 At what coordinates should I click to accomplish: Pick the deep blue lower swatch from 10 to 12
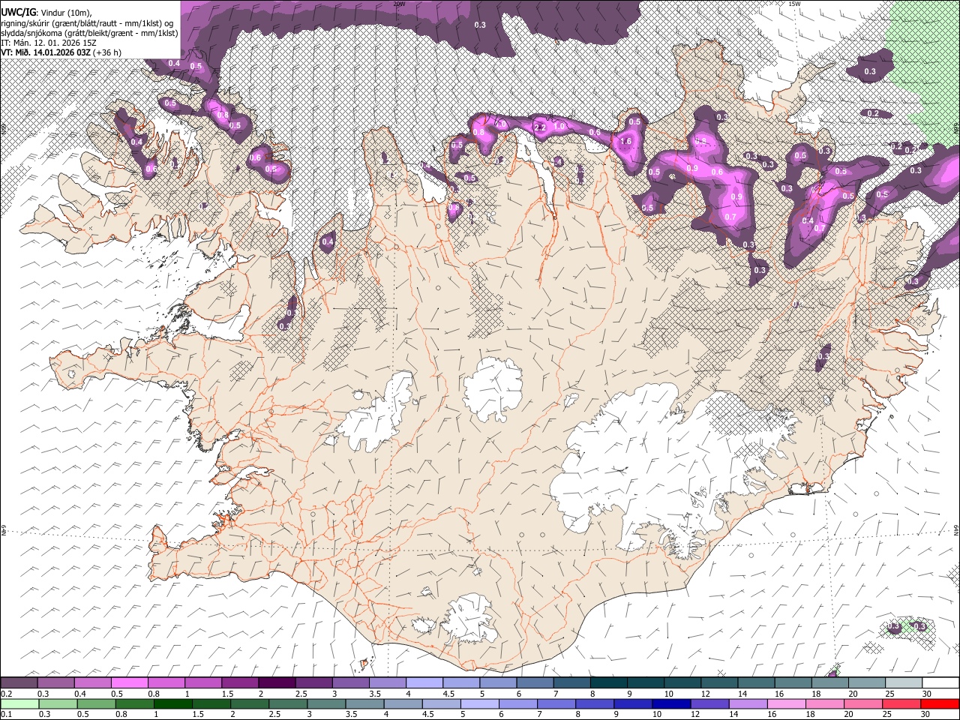point(670,703)
